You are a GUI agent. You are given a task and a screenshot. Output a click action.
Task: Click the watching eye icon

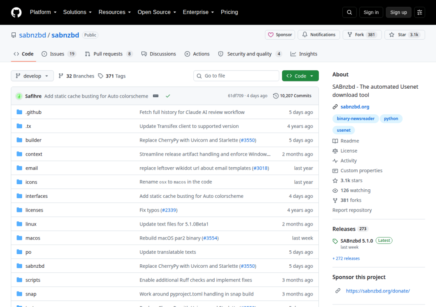pyautogui.click(x=335, y=191)
